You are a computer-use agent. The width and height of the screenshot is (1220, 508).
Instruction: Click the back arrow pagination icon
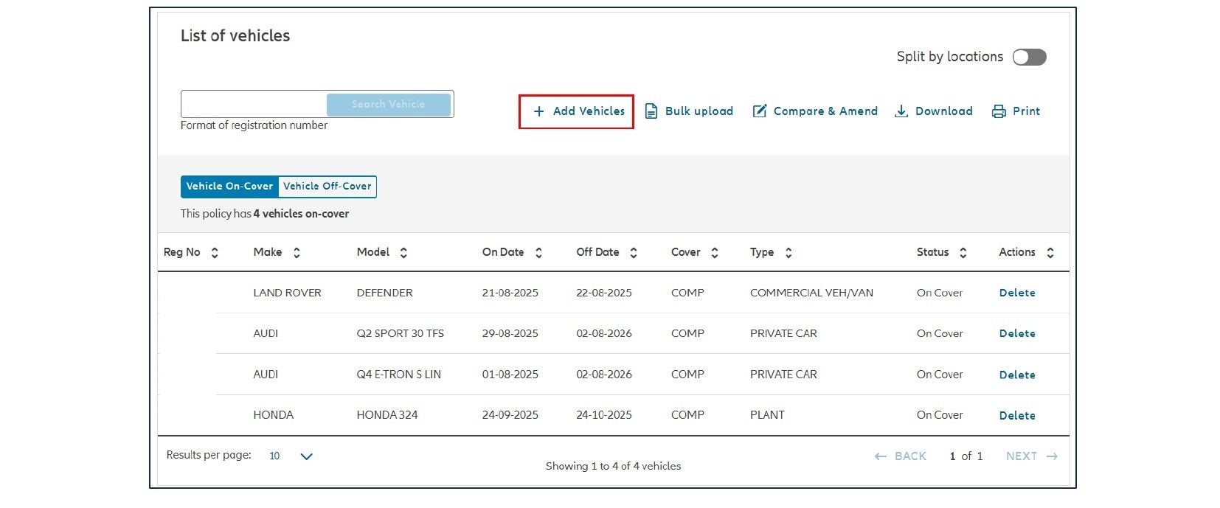click(x=881, y=456)
